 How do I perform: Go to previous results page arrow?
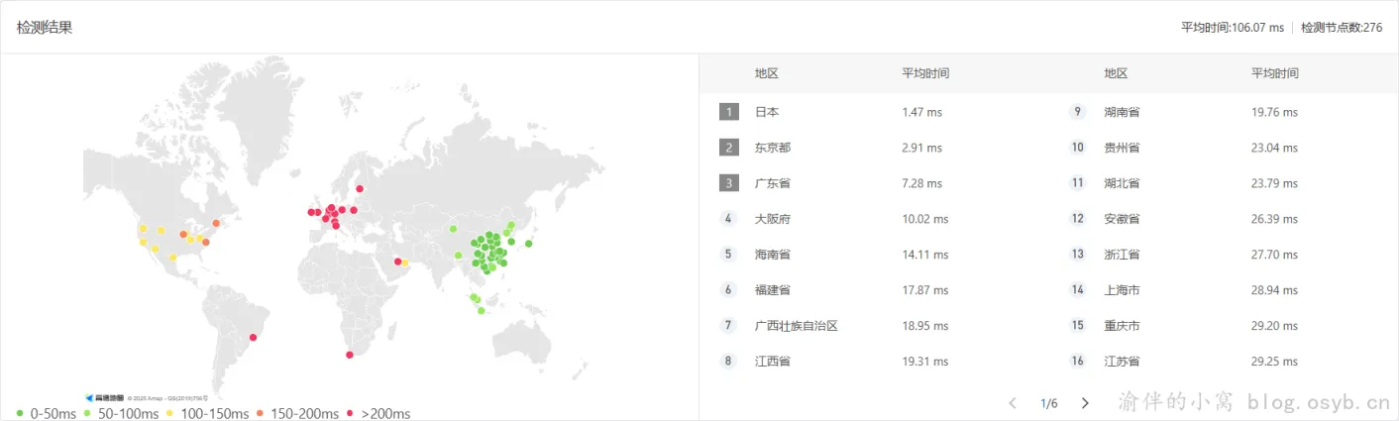pyautogui.click(x=1013, y=403)
